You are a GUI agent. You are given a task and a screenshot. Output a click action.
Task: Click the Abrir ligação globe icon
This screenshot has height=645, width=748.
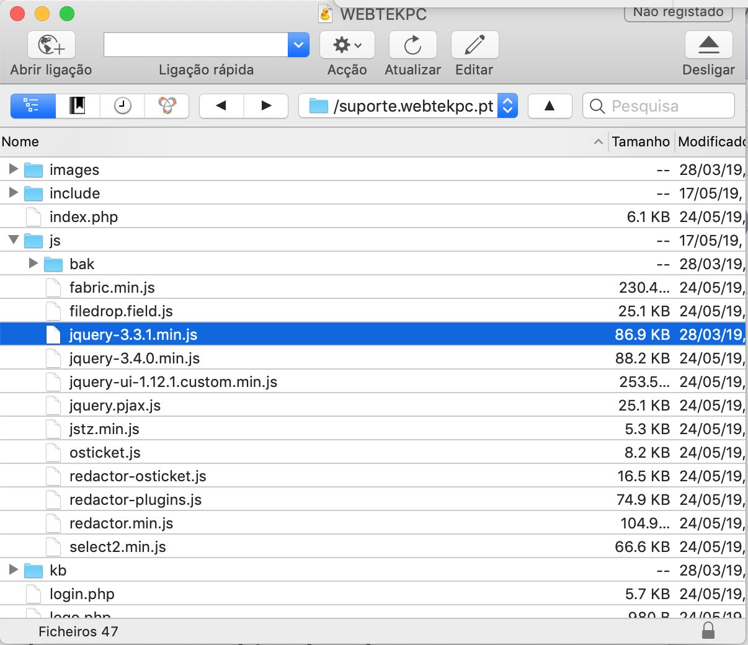pos(51,45)
